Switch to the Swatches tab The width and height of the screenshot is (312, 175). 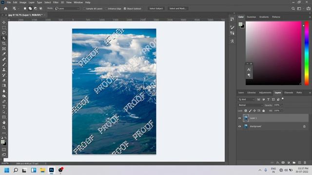(252, 17)
